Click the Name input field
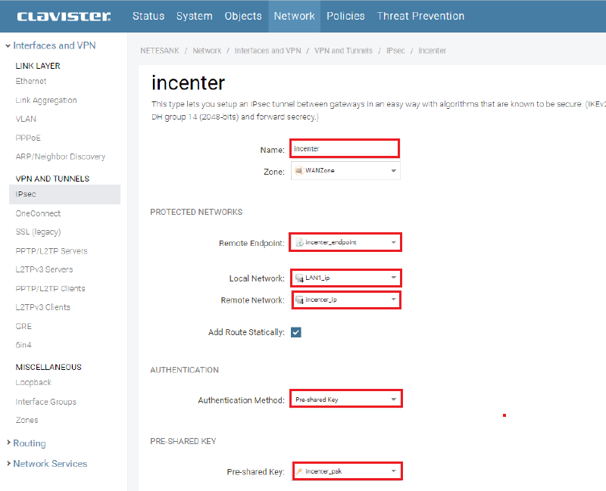The image size is (606, 491). click(344, 148)
